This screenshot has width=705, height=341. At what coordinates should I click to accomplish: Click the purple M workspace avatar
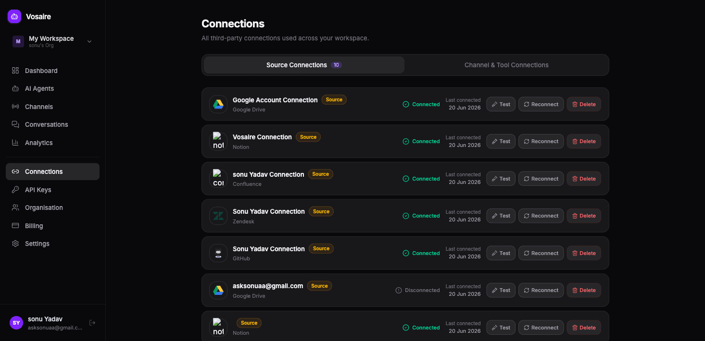(x=18, y=41)
